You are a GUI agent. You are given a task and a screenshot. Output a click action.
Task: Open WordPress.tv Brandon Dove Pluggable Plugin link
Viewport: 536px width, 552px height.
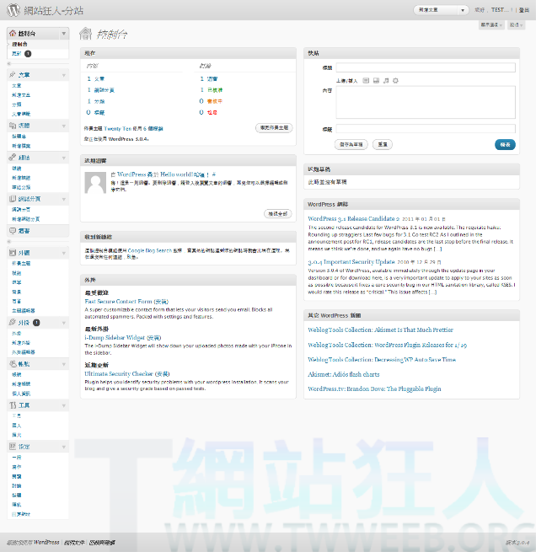[374, 389]
